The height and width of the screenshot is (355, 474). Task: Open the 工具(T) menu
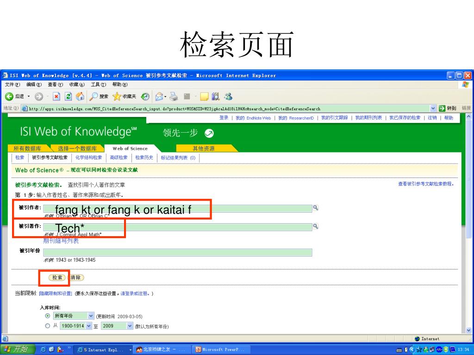pos(98,85)
